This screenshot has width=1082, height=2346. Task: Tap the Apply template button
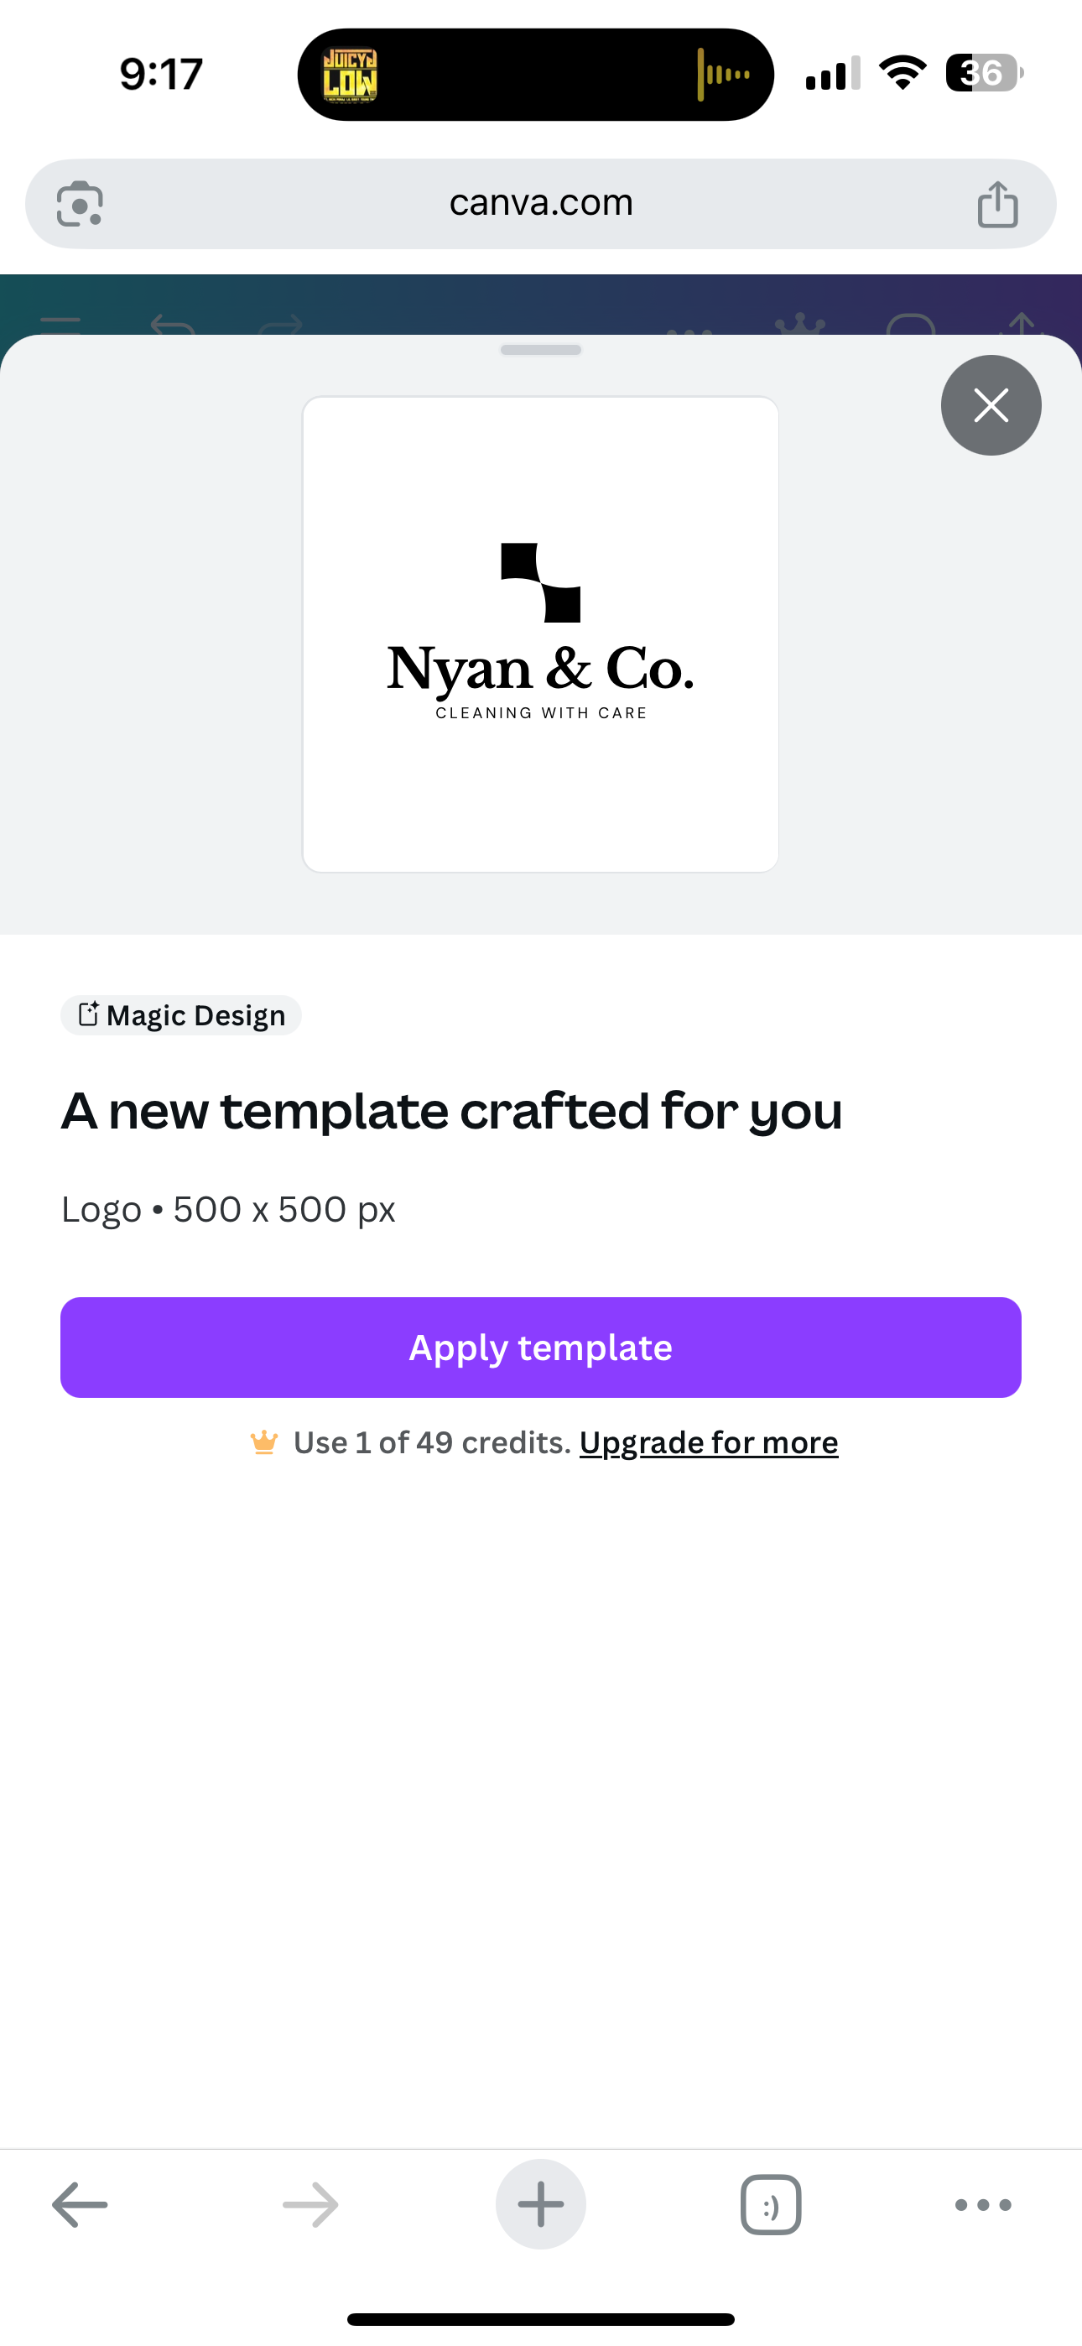pos(541,1347)
